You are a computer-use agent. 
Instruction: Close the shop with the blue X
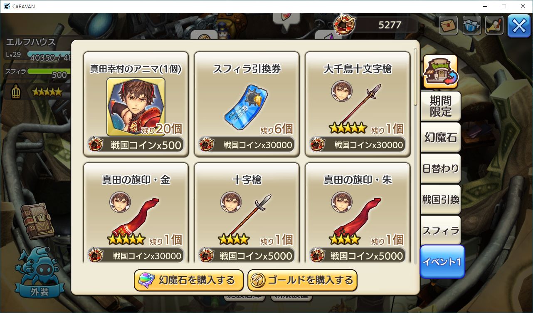point(519,26)
